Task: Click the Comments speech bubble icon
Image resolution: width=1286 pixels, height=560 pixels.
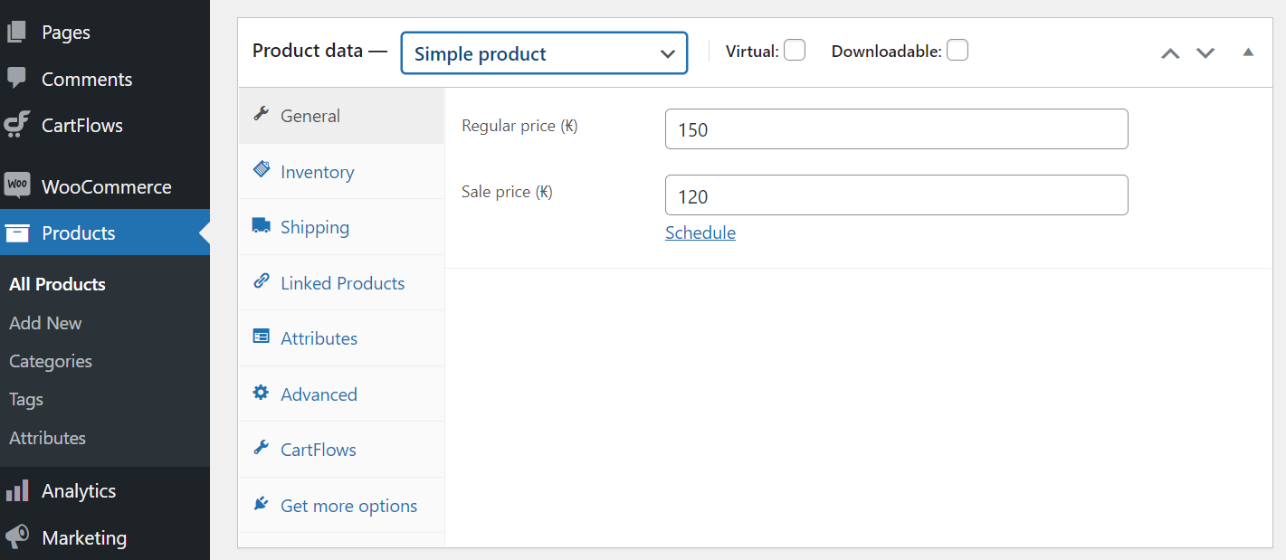Action: pos(16,79)
